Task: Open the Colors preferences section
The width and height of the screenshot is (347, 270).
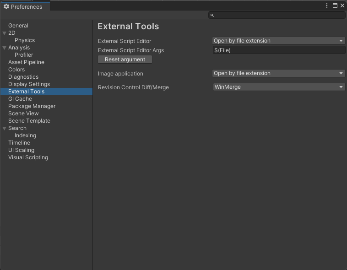Action: coord(16,70)
